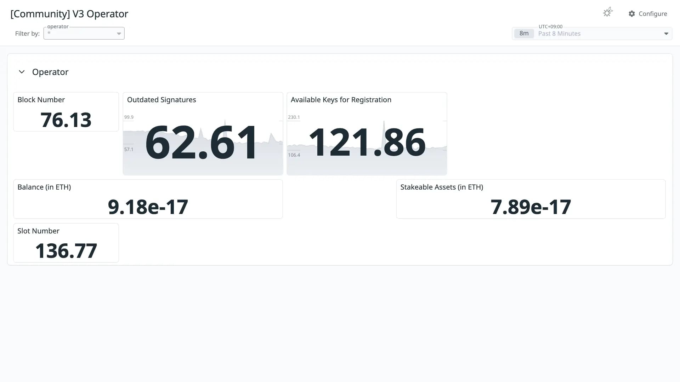Click the Available Keys for Registration title
680x382 pixels.
[341, 100]
